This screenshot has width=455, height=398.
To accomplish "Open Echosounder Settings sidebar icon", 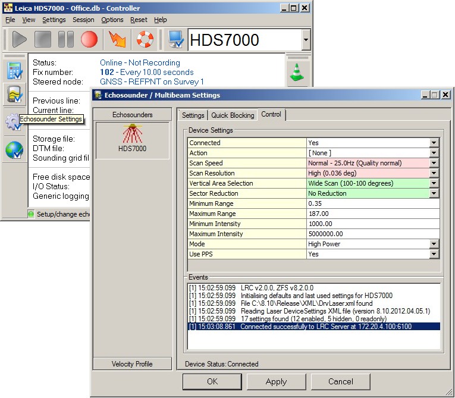I will (x=14, y=95).
